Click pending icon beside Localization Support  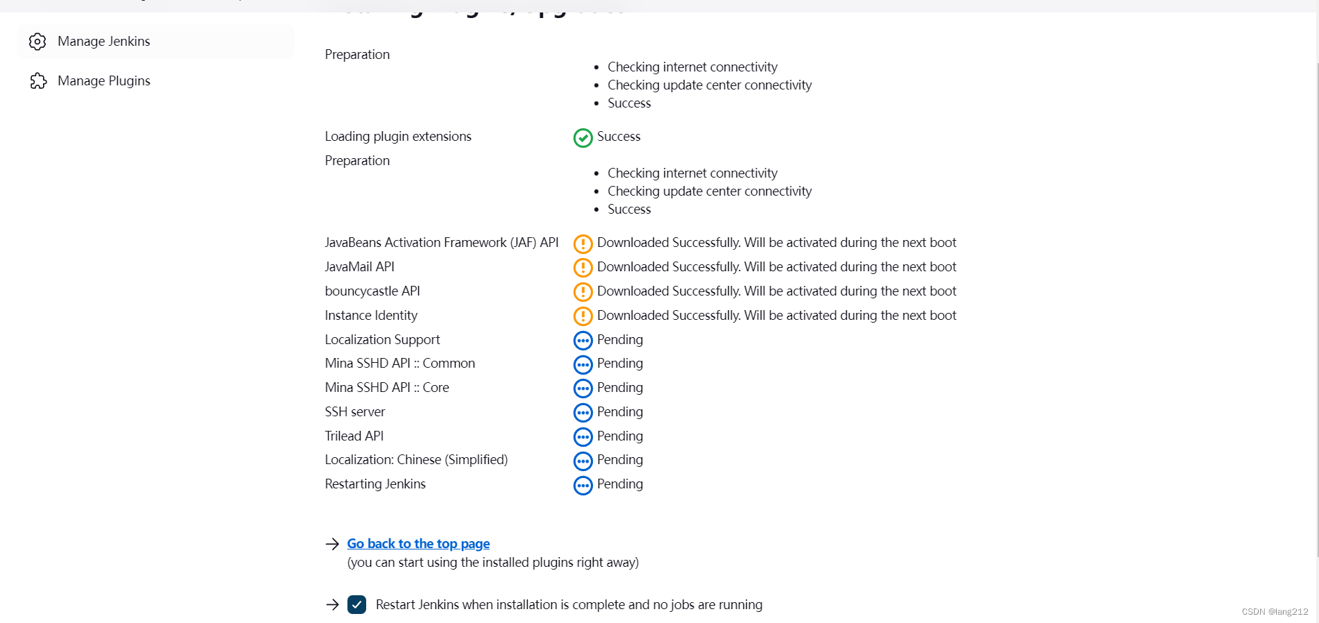coord(583,341)
